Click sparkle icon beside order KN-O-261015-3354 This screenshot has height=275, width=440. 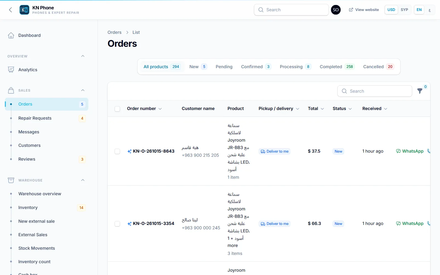[x=129, y=224]
